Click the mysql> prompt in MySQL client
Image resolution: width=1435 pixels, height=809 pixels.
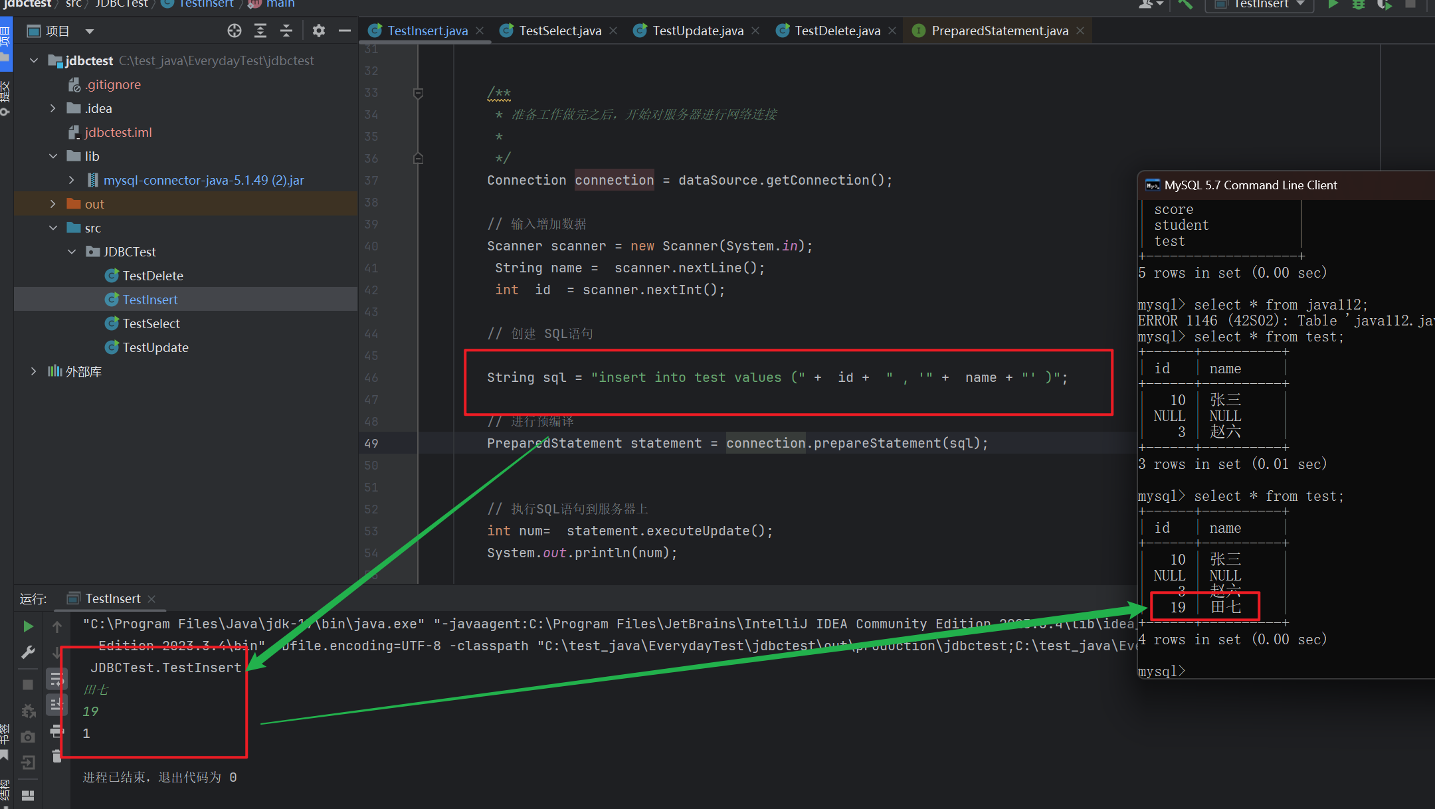point(1162,672)
